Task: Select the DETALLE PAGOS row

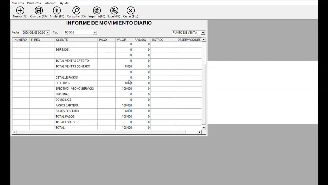Action: pos(107,78)
